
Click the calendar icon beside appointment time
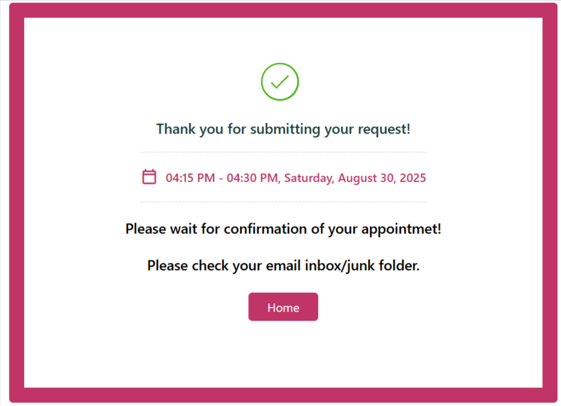[149, 177]
